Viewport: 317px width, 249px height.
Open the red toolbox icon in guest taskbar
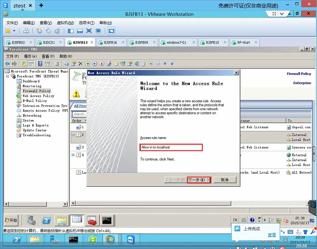tap(92, 220)
